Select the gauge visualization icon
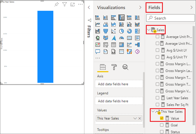The height and width of the screenshot is (134, 196). (x=122, y=38)
